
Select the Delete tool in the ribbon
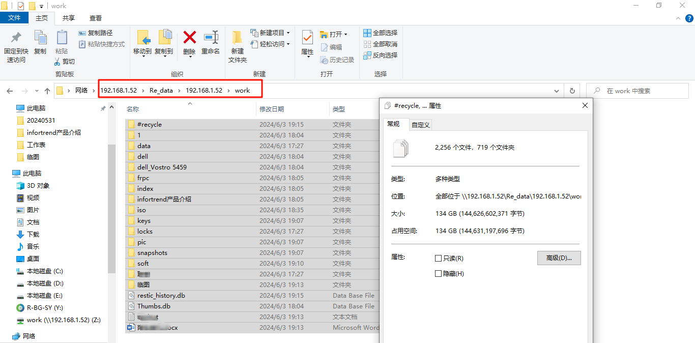coord(189,44)
